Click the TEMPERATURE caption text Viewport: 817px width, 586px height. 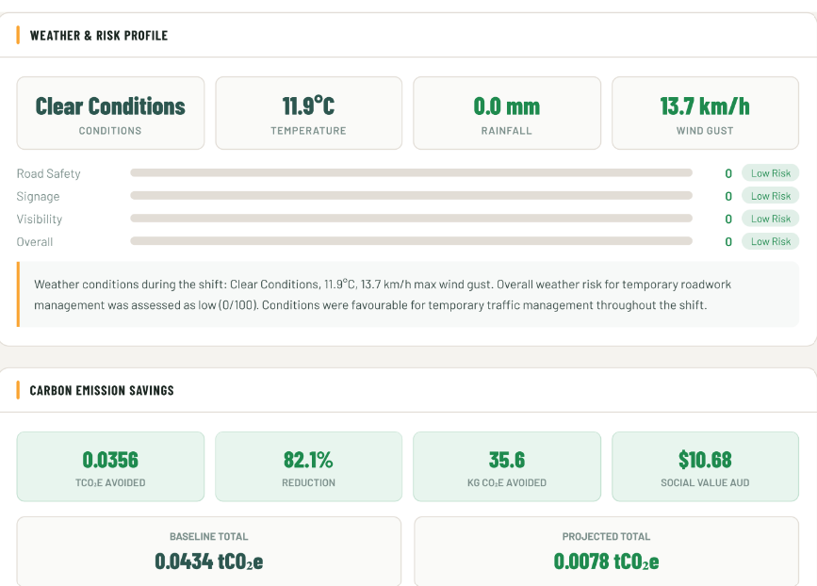point(308,131)
